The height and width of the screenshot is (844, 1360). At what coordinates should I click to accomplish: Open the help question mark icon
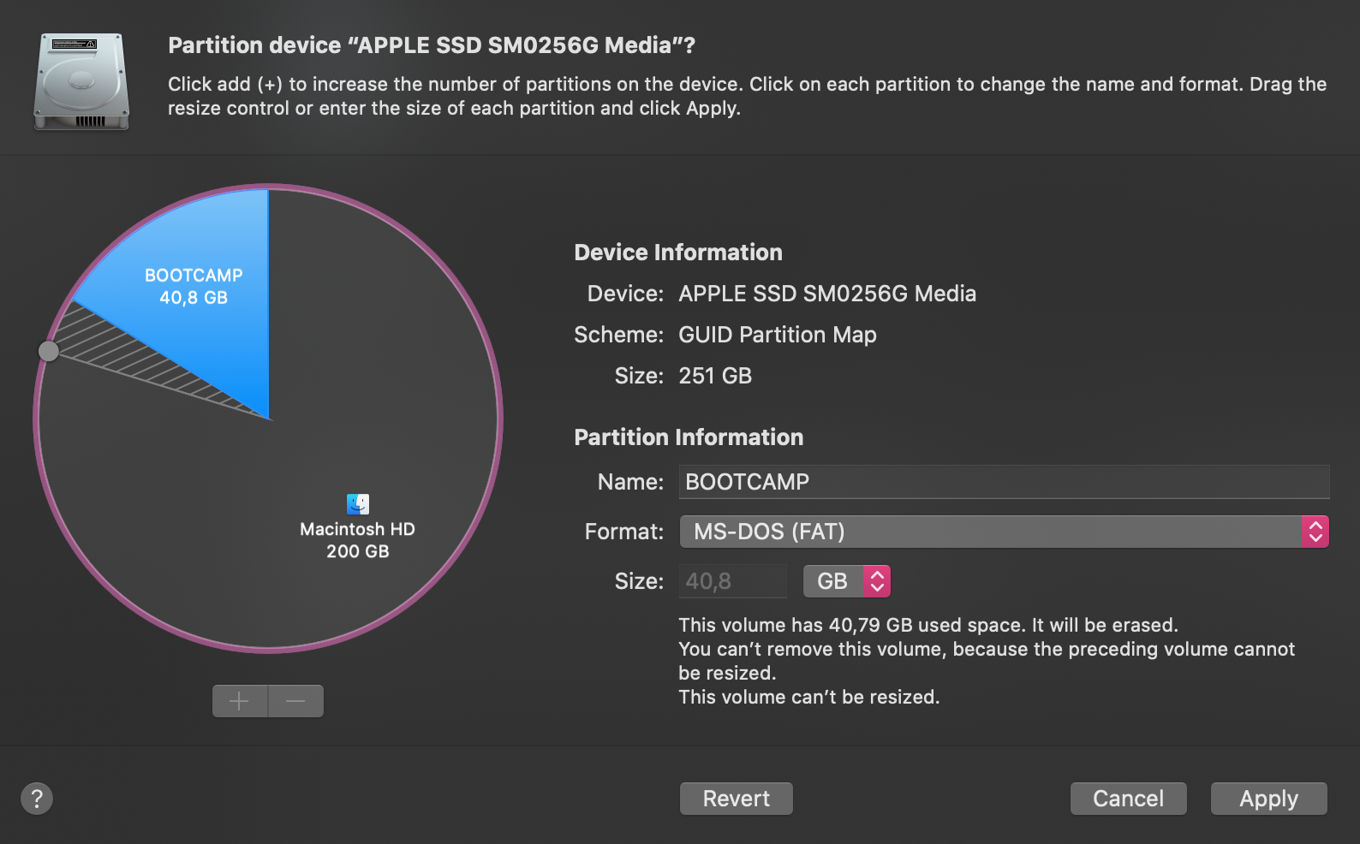click(36, 798)
